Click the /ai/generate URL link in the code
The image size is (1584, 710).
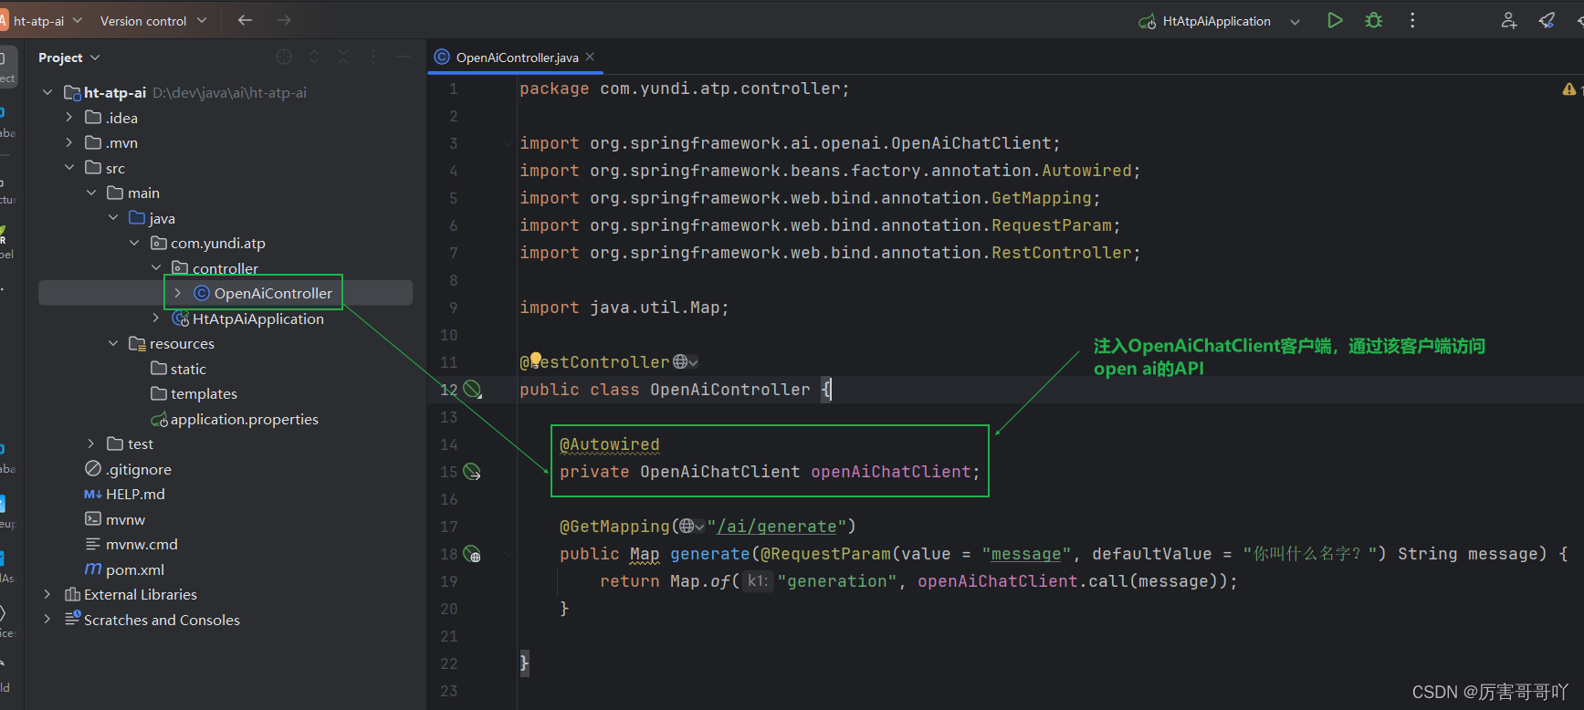click(x=777, y=527)
